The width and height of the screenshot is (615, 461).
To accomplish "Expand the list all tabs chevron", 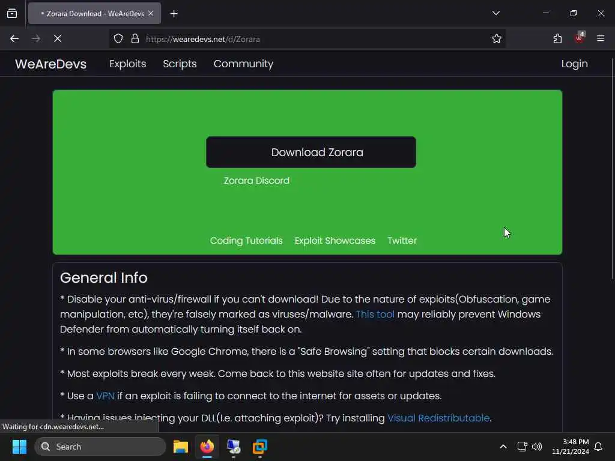I will click(x=495, y=13).
